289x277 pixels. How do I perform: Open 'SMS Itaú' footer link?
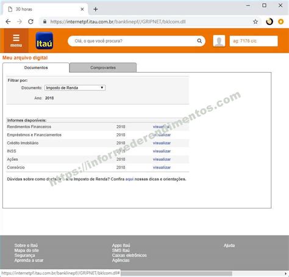[121, 251]
